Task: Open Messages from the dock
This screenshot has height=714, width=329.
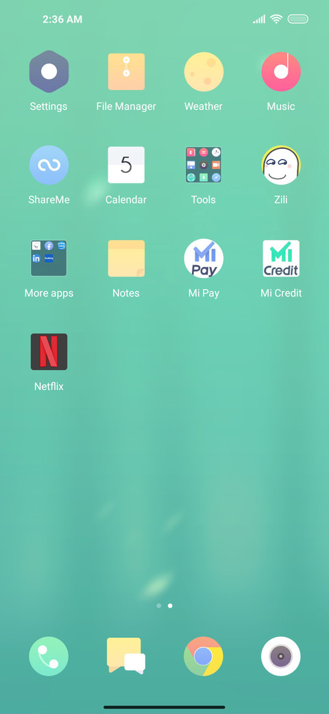Action: [x=126, y=656]
